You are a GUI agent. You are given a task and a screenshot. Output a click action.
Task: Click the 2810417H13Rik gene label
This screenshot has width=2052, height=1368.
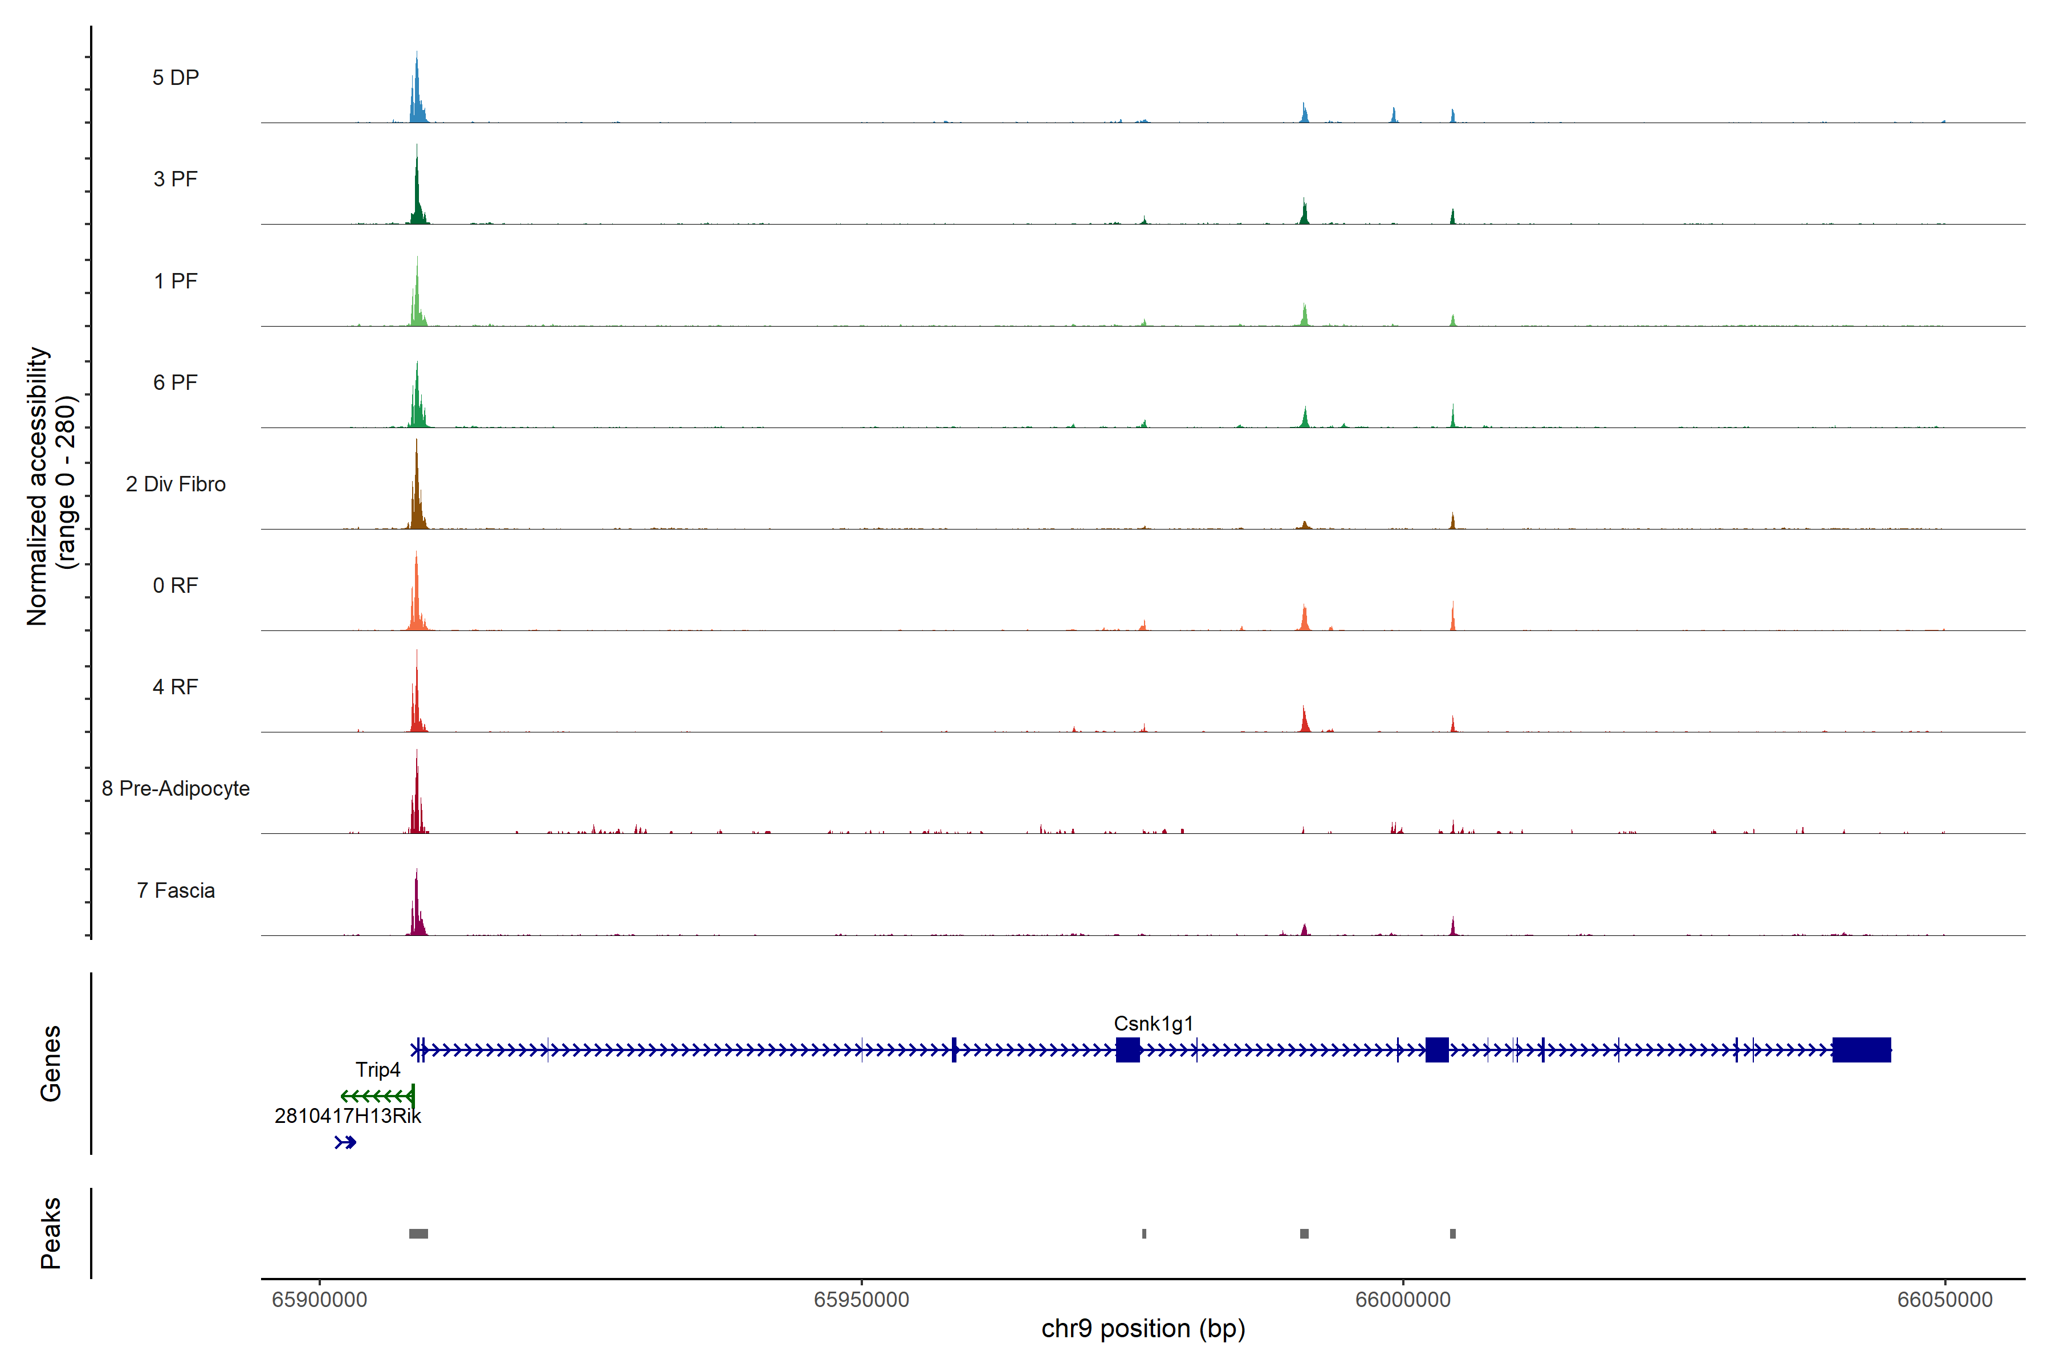click(347, 1116)
